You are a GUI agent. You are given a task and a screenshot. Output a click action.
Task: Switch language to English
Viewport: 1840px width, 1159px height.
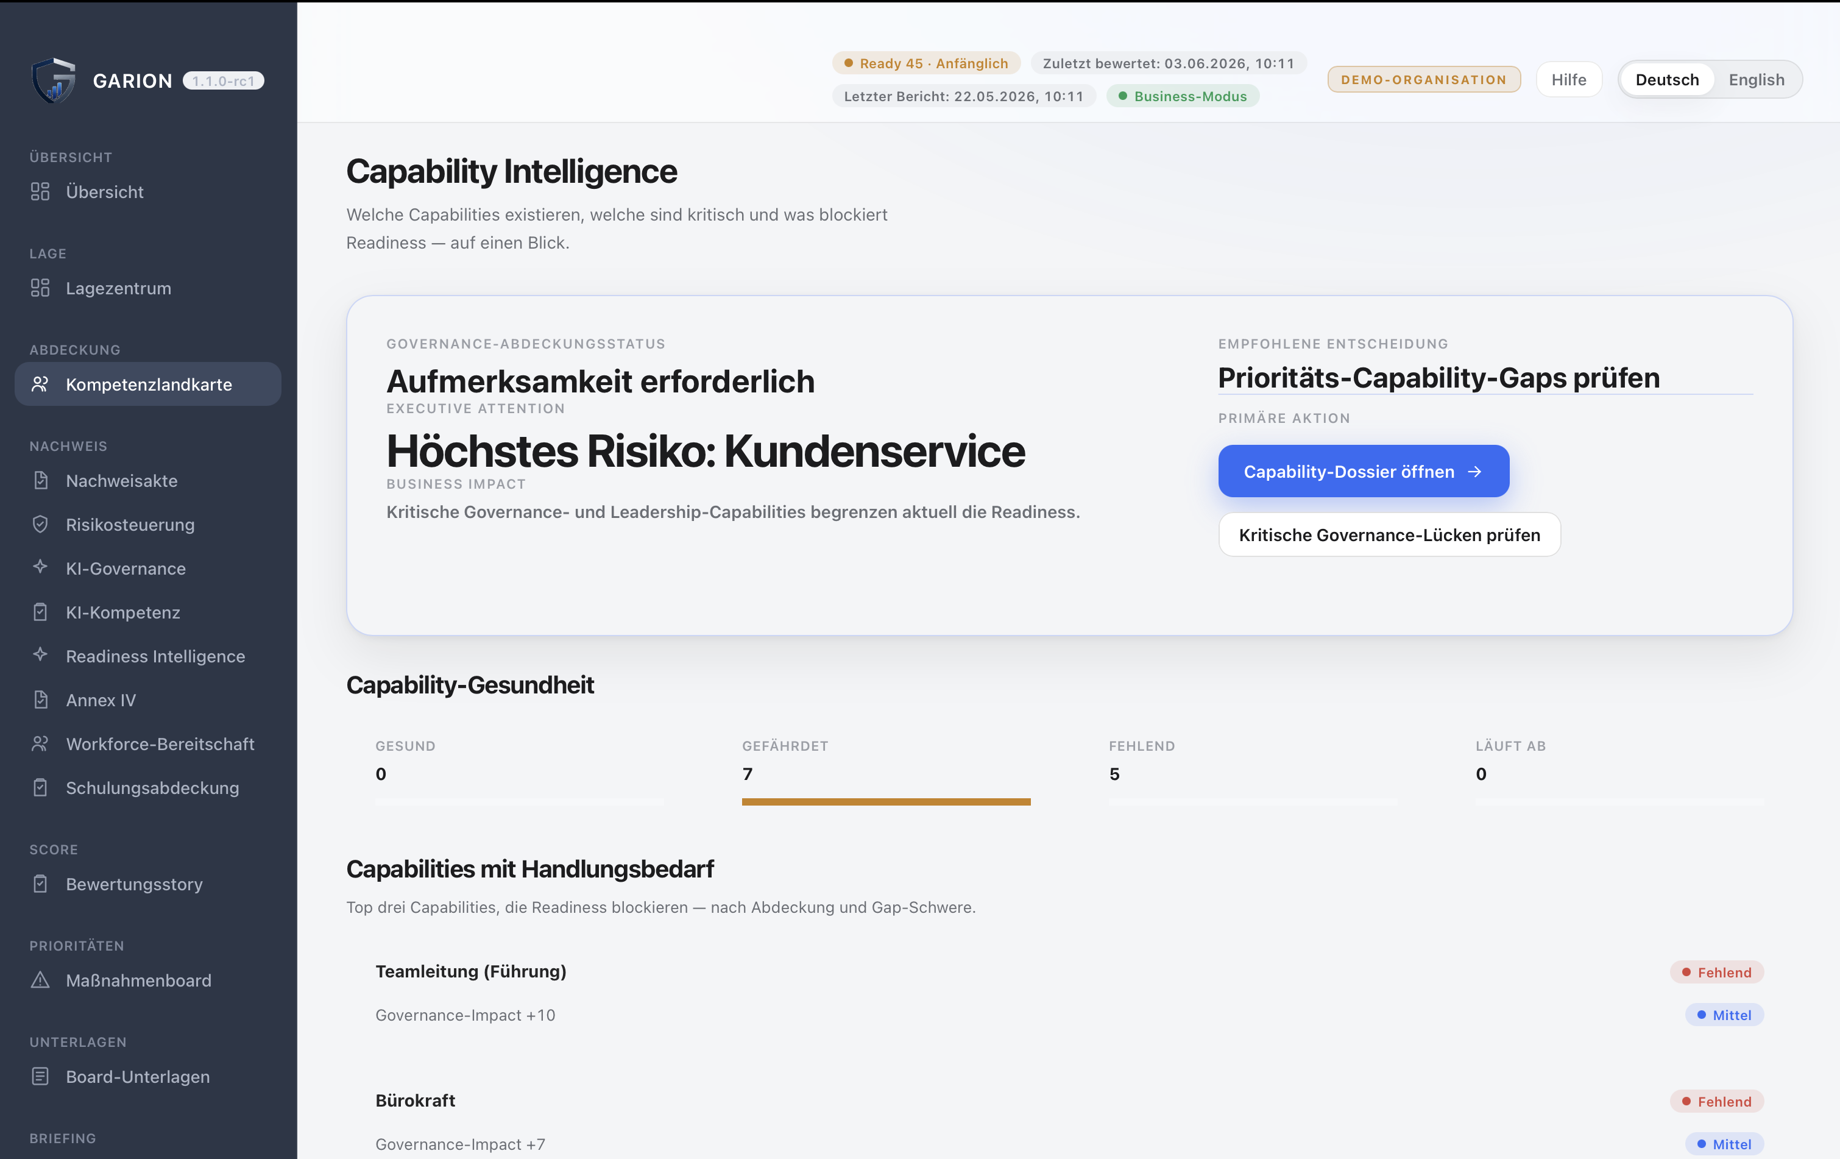(x=1756, y=79)
